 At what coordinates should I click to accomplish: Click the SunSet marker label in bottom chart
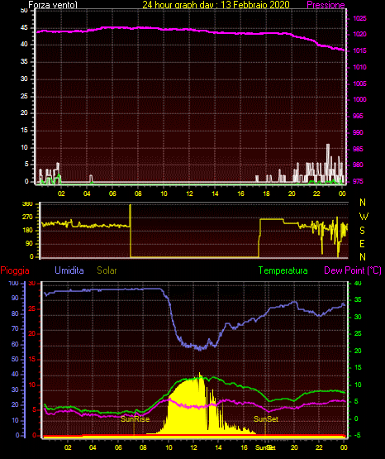(x=266, y=419)
